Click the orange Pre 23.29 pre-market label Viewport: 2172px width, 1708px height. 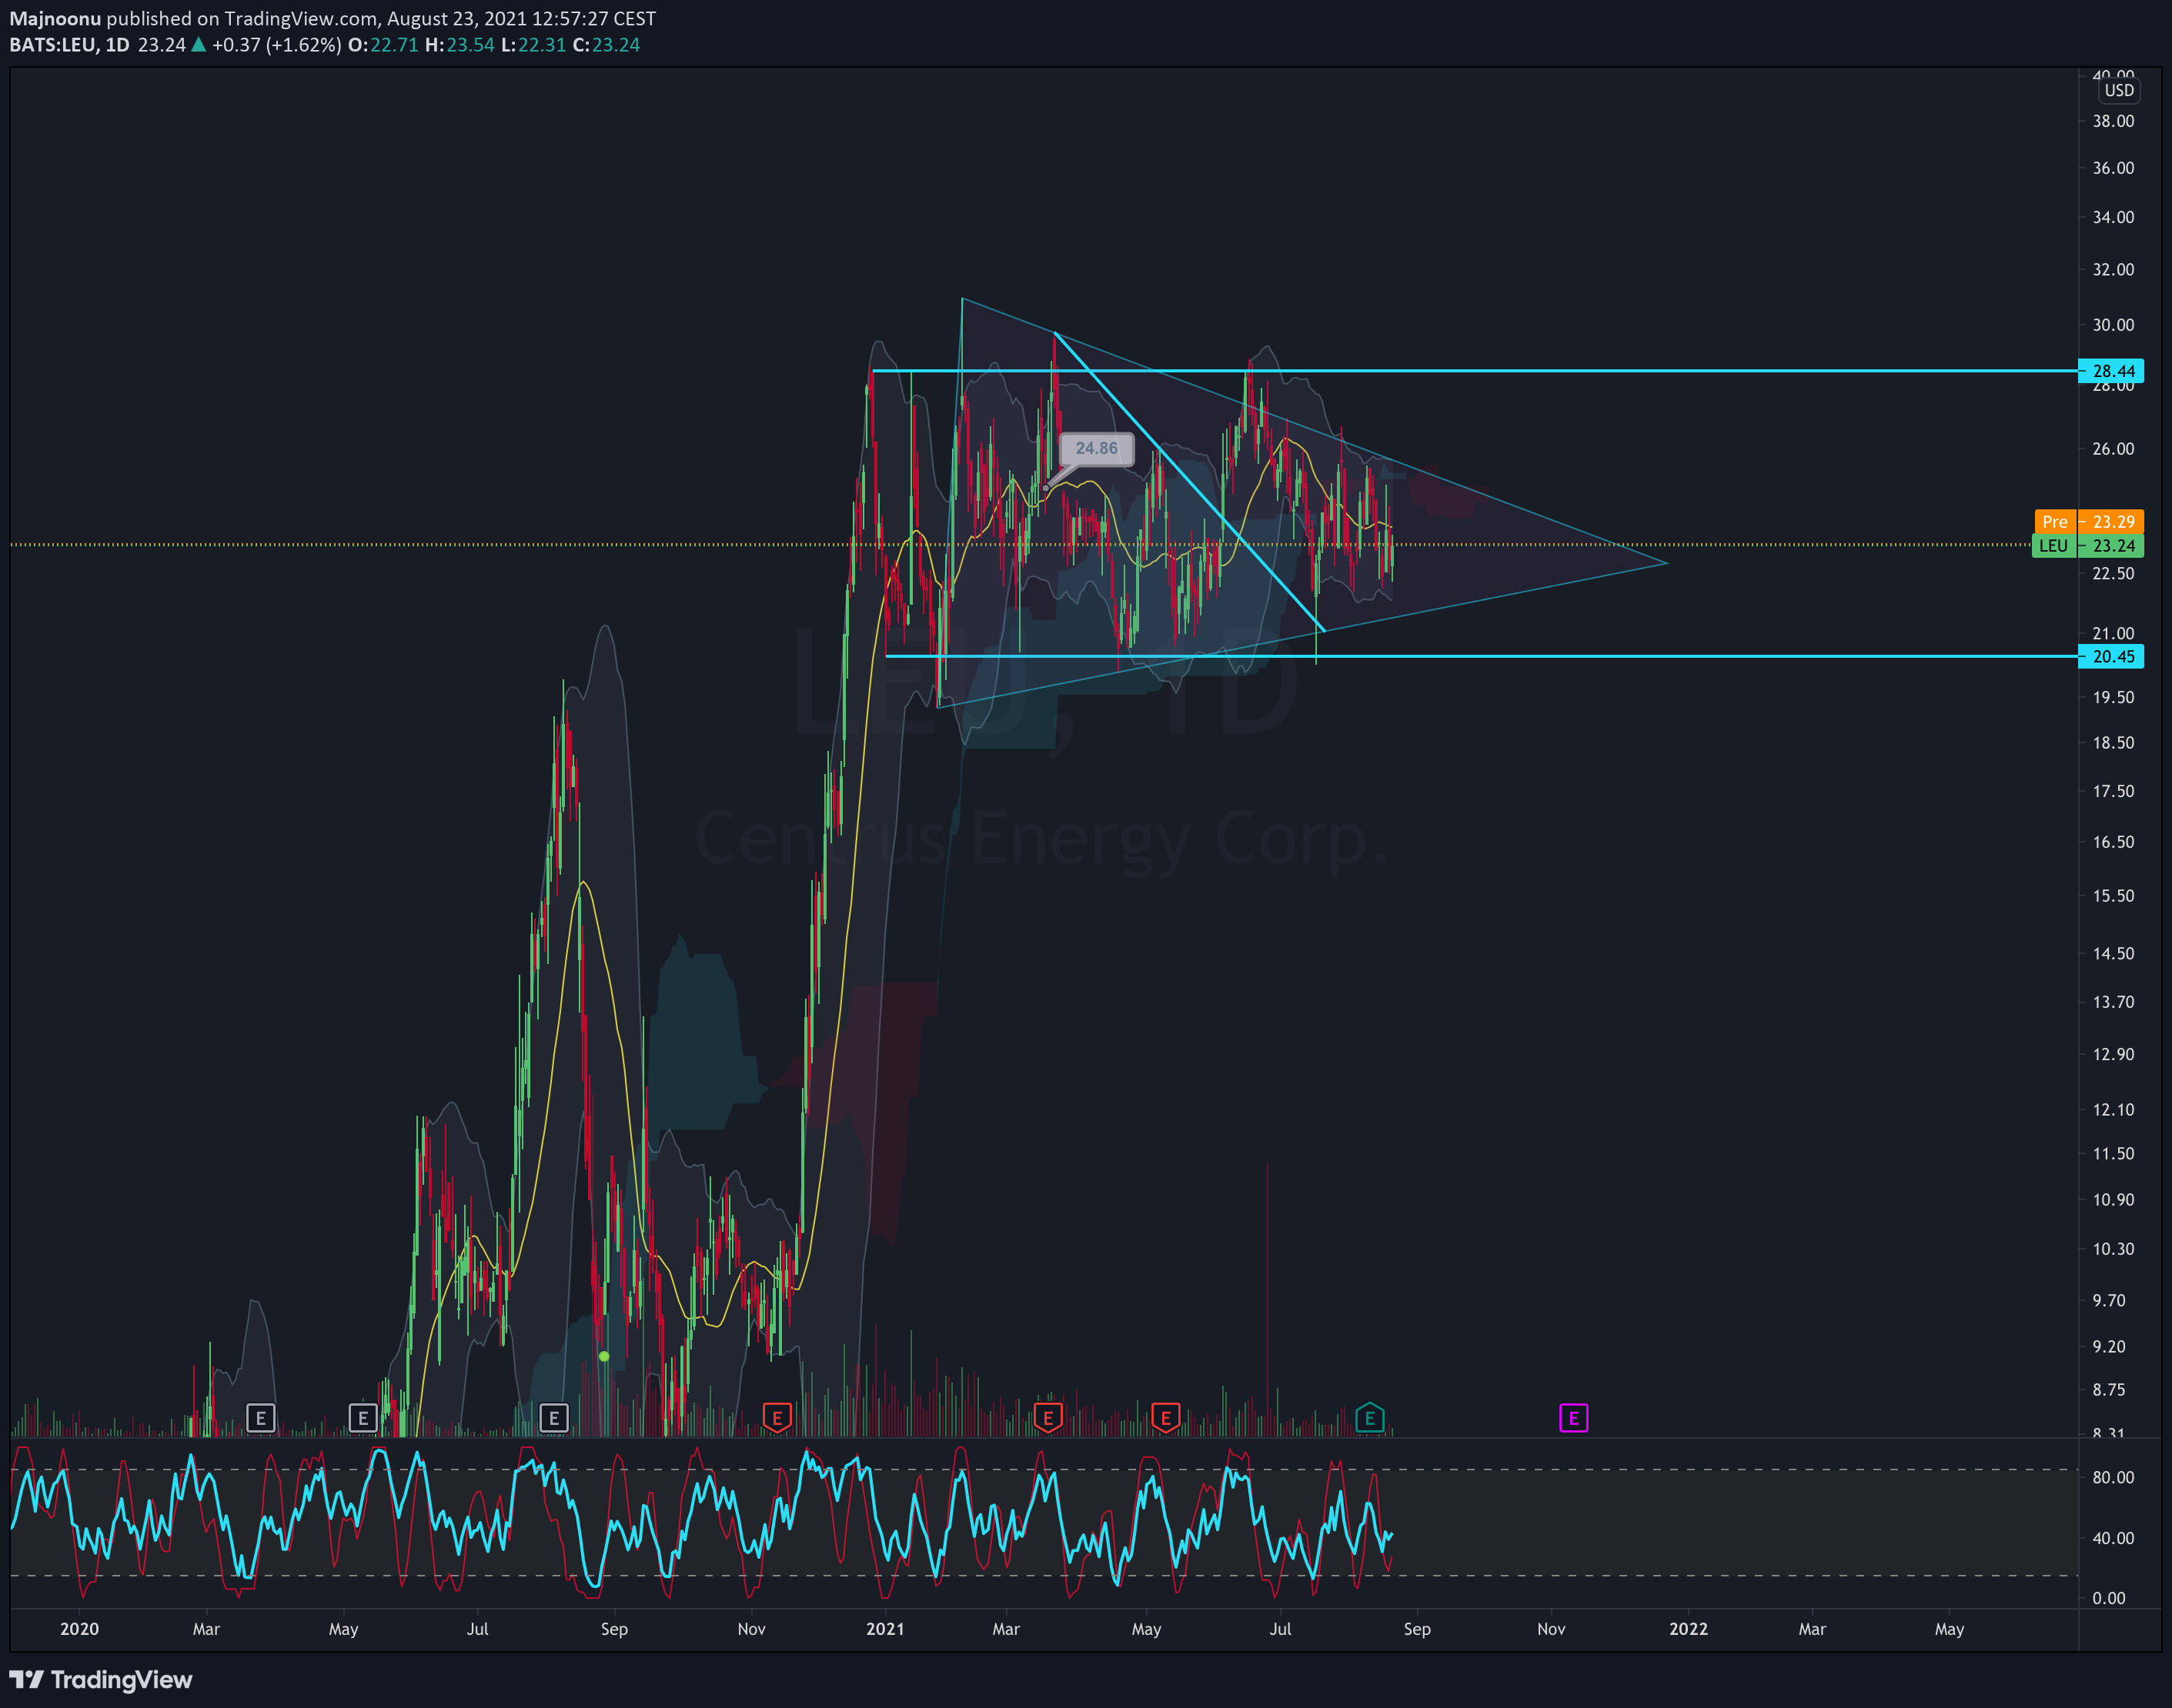tap(2089, 521)
